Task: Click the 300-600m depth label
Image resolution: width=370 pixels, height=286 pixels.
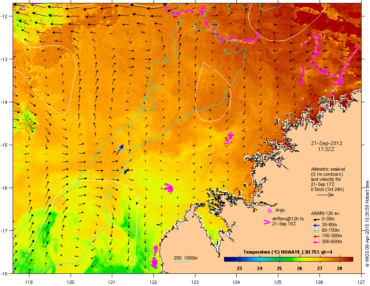Action: click(332, 242)
